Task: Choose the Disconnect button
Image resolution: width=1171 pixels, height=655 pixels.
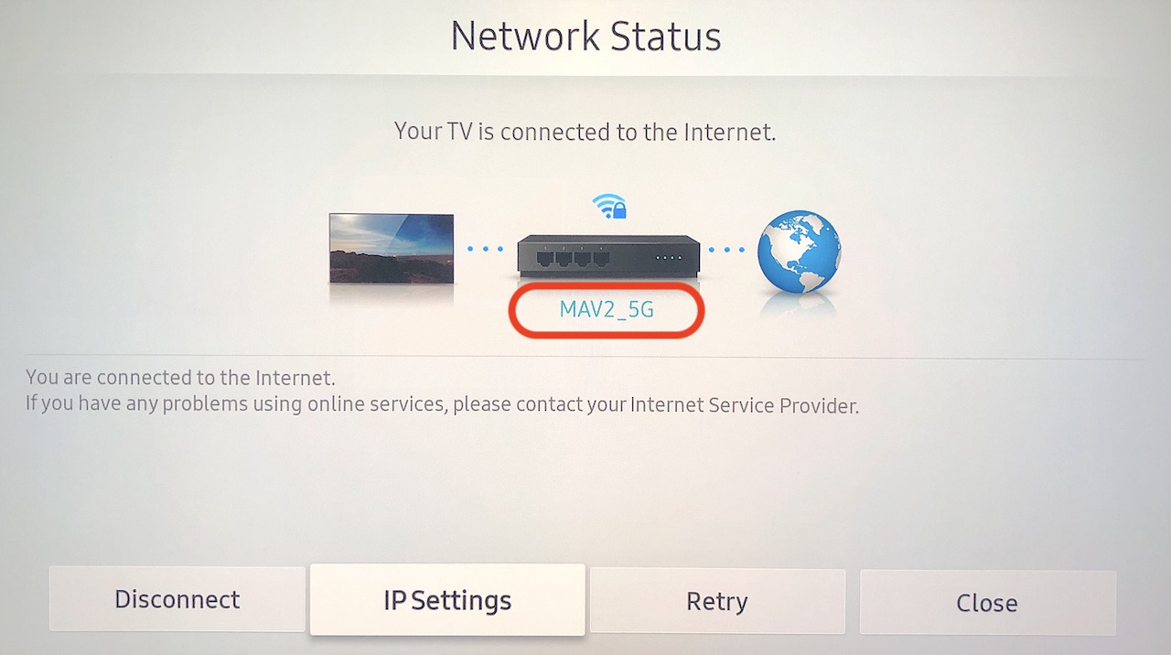Action: point(177,599)
